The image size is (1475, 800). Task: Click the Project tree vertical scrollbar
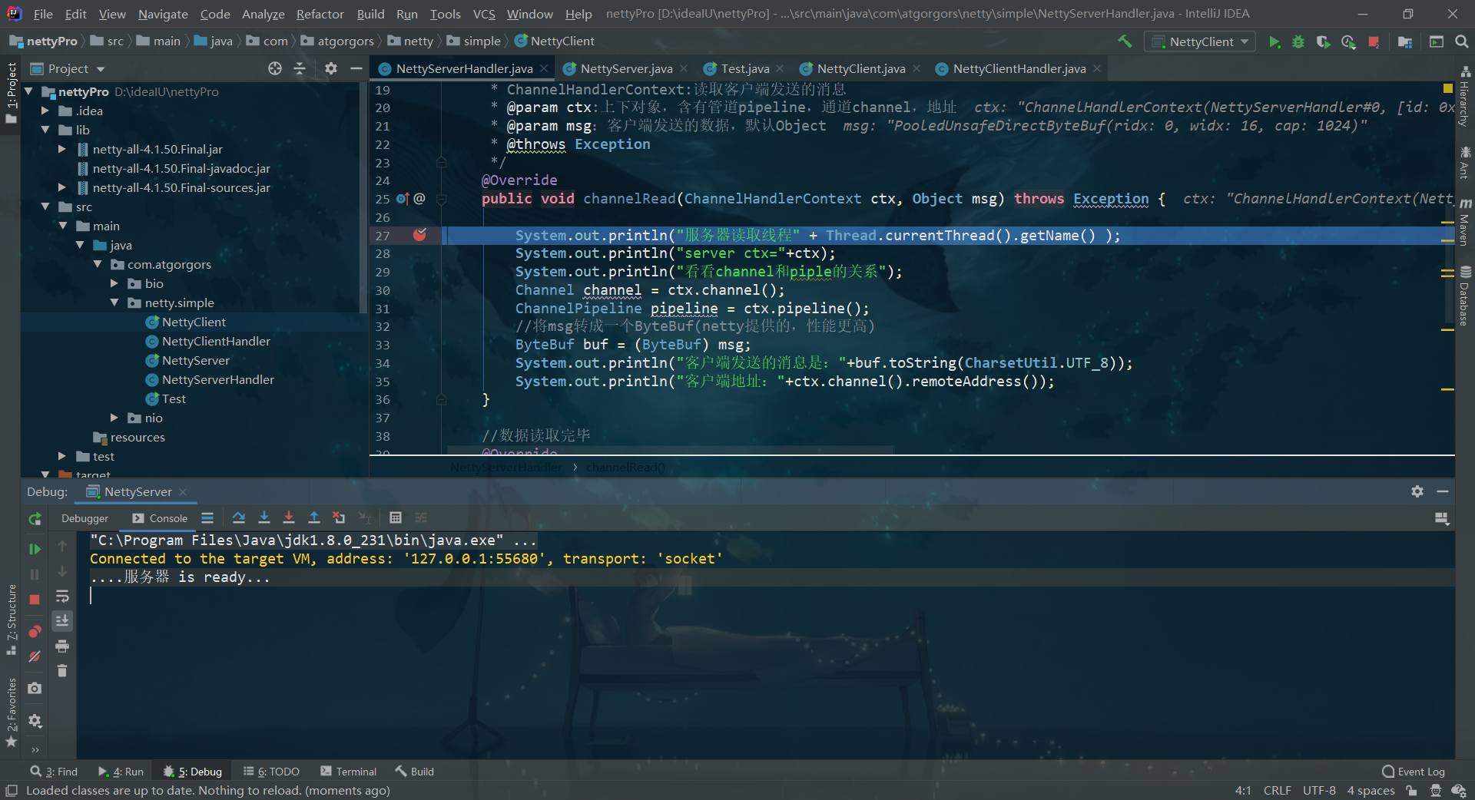pos(363,197)
